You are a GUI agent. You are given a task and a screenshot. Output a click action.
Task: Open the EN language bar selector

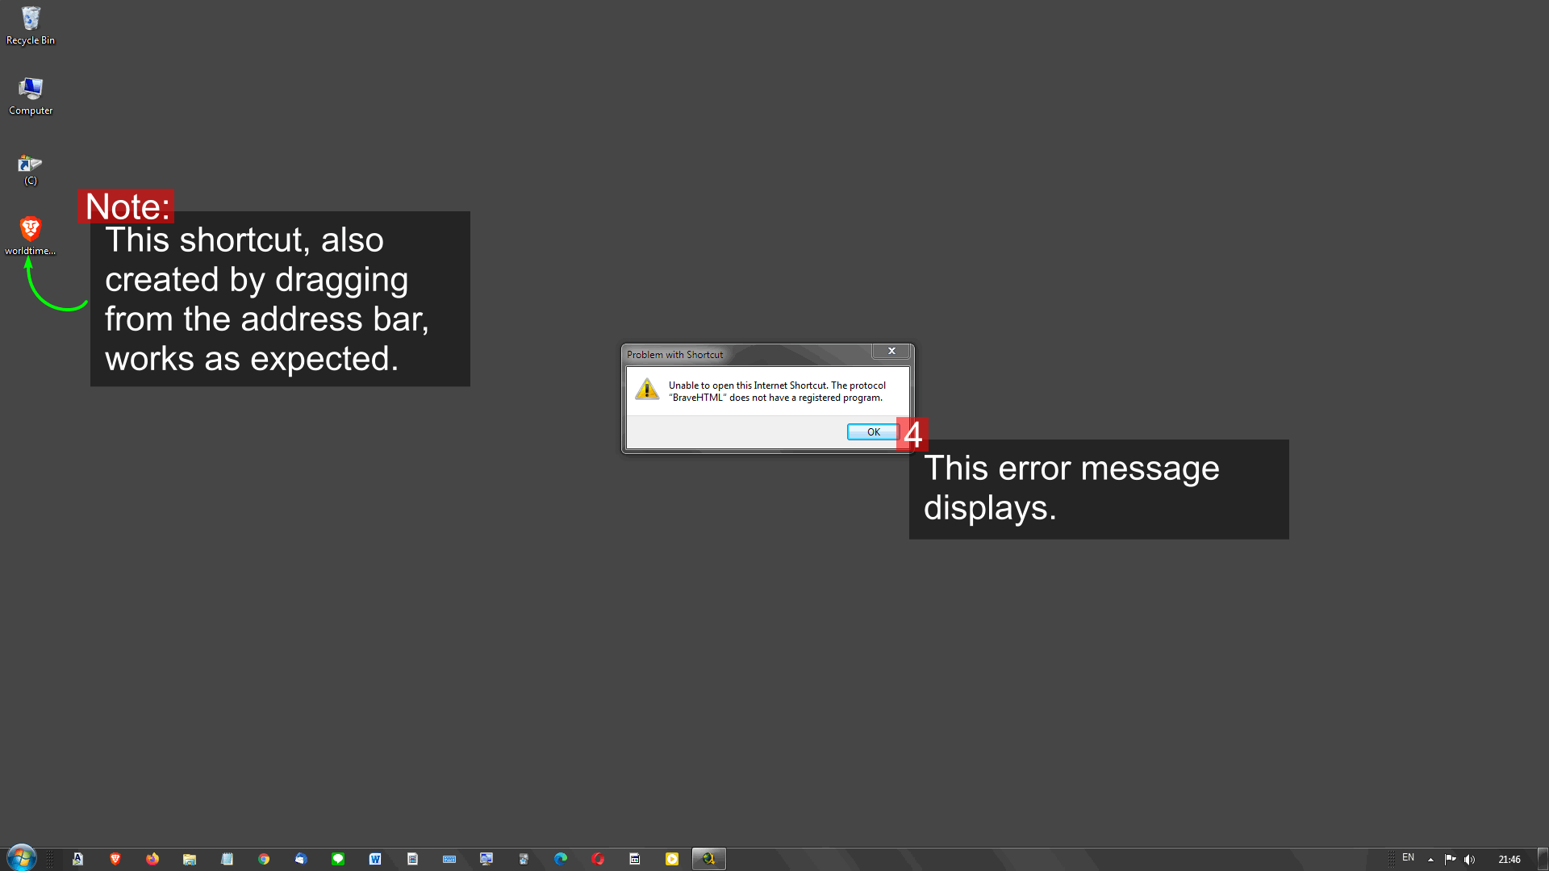(1408, 858)
